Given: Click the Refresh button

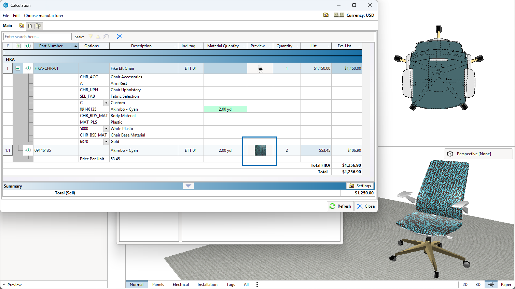Looking at the screenshot, I should 340,206.
